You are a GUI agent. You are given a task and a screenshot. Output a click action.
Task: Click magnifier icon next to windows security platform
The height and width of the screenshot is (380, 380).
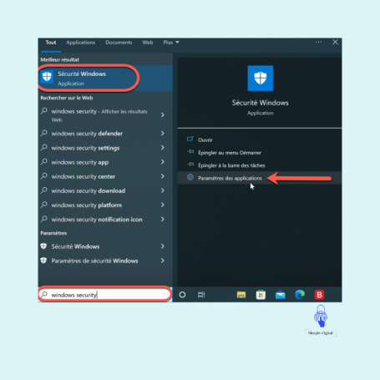tap(44, 205)
